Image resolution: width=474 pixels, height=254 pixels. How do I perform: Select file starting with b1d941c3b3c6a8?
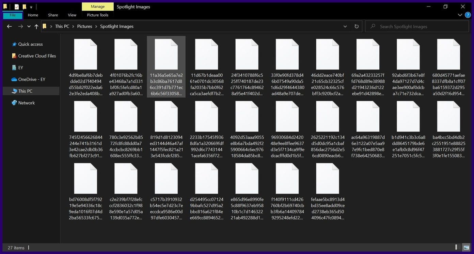408,129
